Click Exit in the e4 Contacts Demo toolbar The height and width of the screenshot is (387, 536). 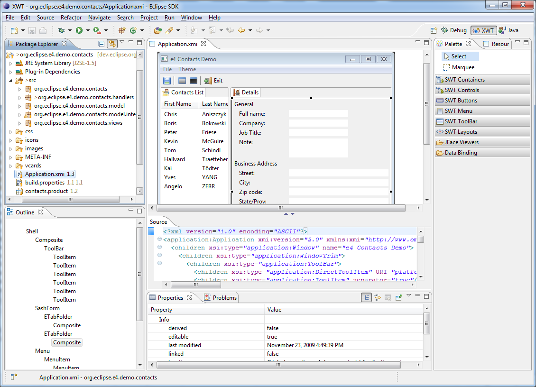(213, 81)
